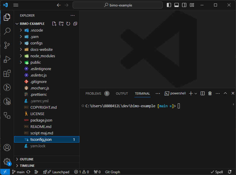
Task: Toggle the bottom panel visibility
Action: pyautogui.click(x=177, y=5)
